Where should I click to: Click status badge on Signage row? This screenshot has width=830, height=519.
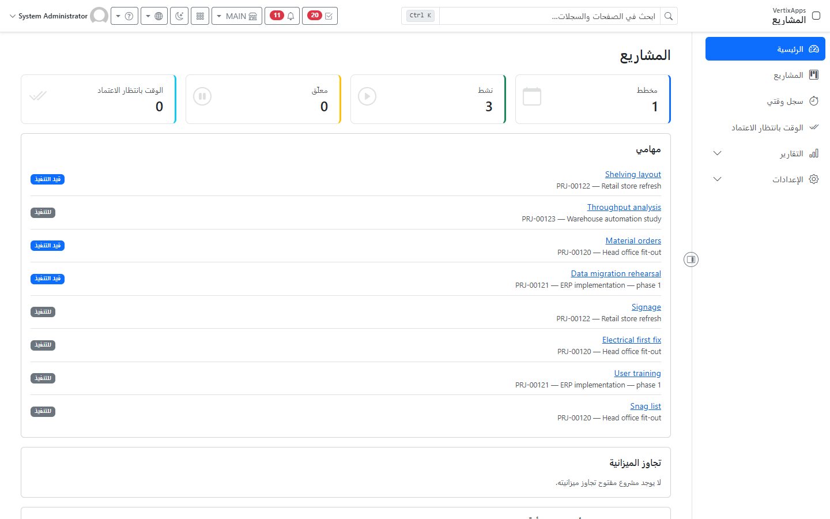(43, 312)
